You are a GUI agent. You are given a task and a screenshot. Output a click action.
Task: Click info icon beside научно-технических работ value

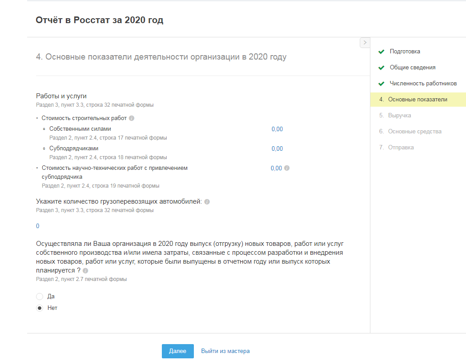point(287,168)
